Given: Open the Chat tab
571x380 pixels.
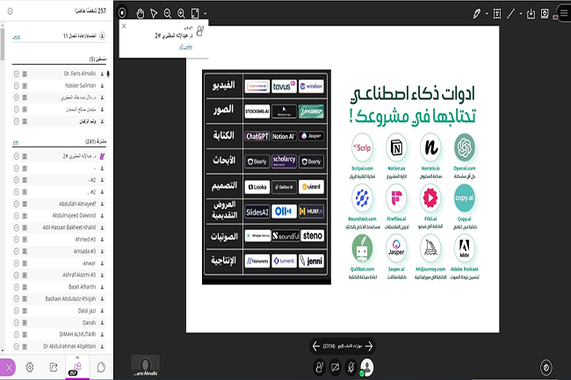Looking at the screenshot, I should 101,367.
